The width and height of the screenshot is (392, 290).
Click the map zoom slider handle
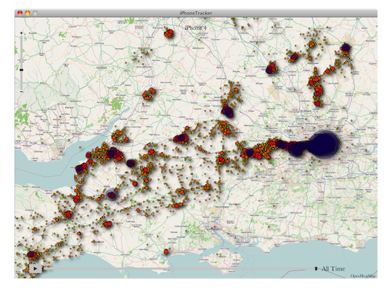pos(21,70)
